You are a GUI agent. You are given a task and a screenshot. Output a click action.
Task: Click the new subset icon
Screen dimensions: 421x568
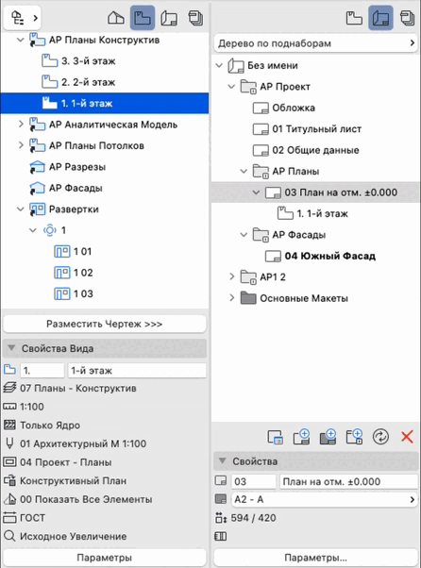[x=354, y=437]
